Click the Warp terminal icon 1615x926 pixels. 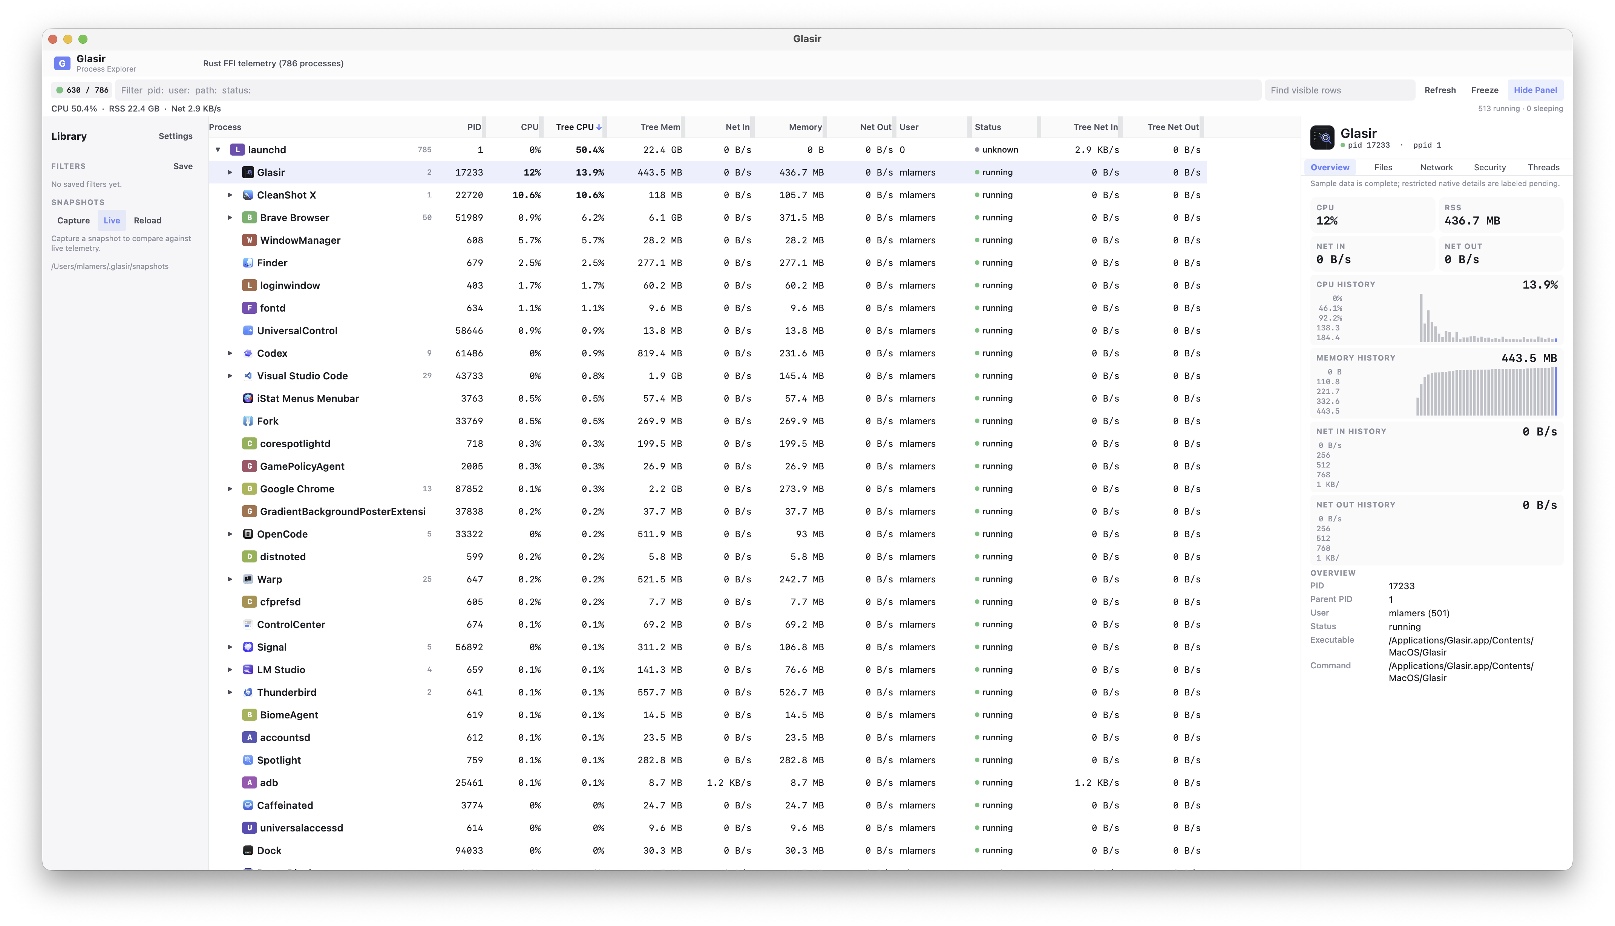pyautogui.click(x=248, y=579)
